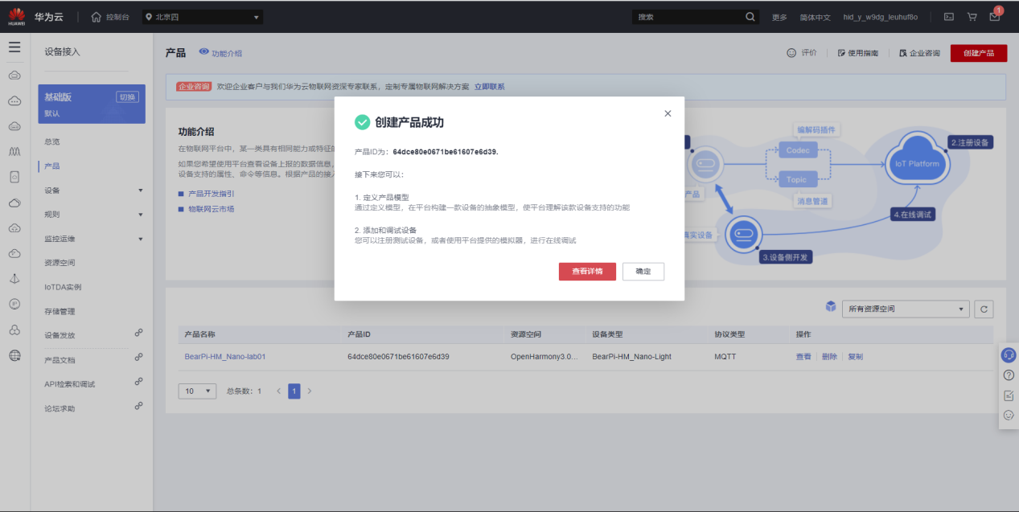Open the 更多 top menu
Image resolution: width=1019 pixels, height=512 pixels.
coord(779,17)
